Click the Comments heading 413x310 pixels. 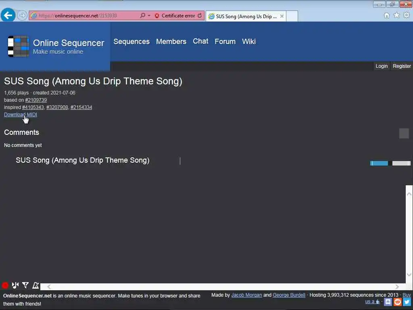(21, 132)
